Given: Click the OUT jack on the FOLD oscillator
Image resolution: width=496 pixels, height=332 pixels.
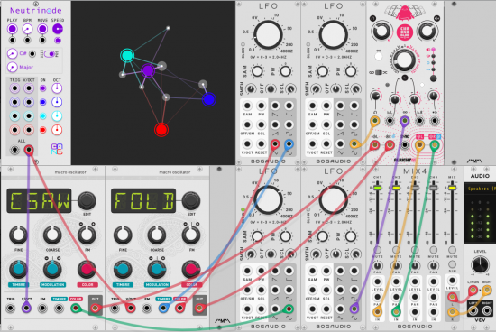Looking at the screenshot, I should point(199,308).
